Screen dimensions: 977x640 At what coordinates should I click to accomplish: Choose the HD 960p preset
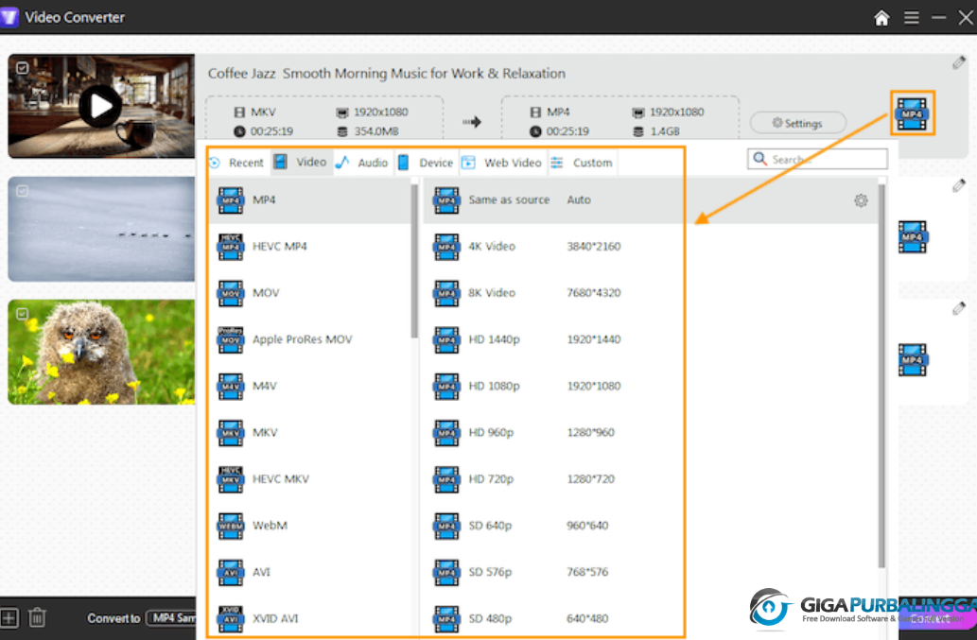pos(650,433)
